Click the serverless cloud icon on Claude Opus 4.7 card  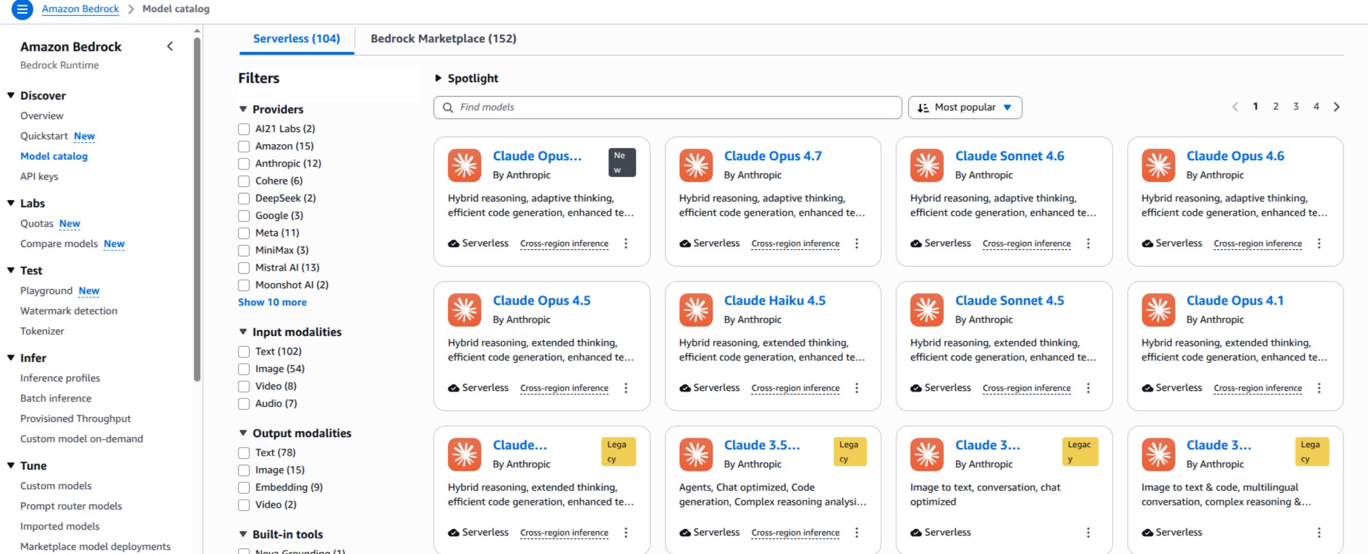click(x=685, y=243)
